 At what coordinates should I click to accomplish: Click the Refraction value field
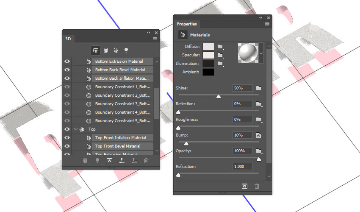coord(242,167)
